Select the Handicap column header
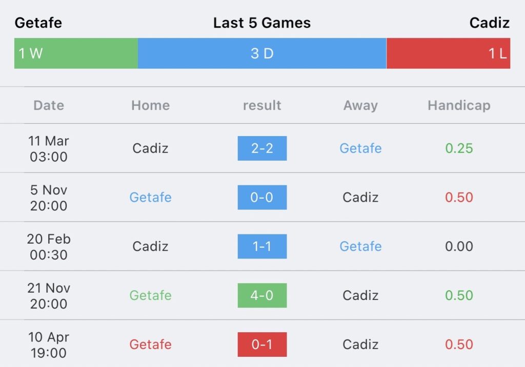 (459, 105)
